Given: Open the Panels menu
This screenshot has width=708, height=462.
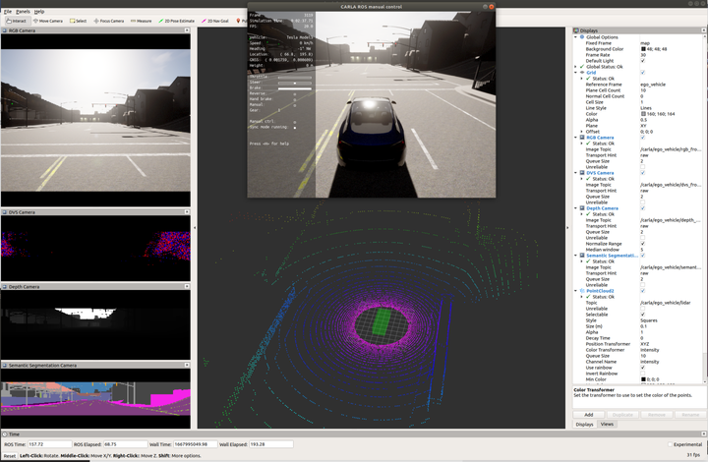Looking at the screenshot, I should click(x=23, y=10).
